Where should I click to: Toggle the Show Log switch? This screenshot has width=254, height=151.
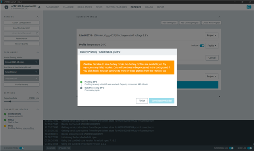[250, 148]
